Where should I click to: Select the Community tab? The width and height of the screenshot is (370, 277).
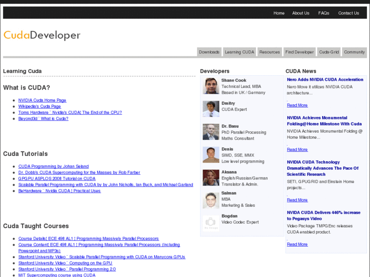click(354, 52)
